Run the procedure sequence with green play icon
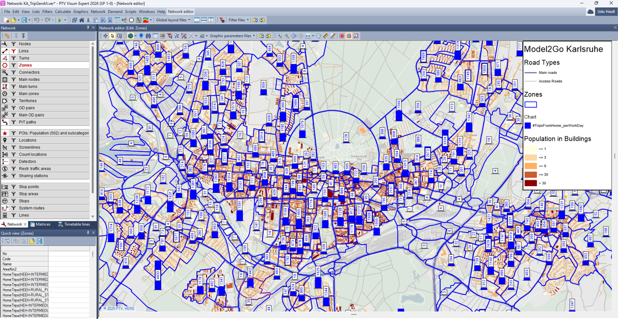Viewport: 618px width, 319px height. [x=60, y=20]
